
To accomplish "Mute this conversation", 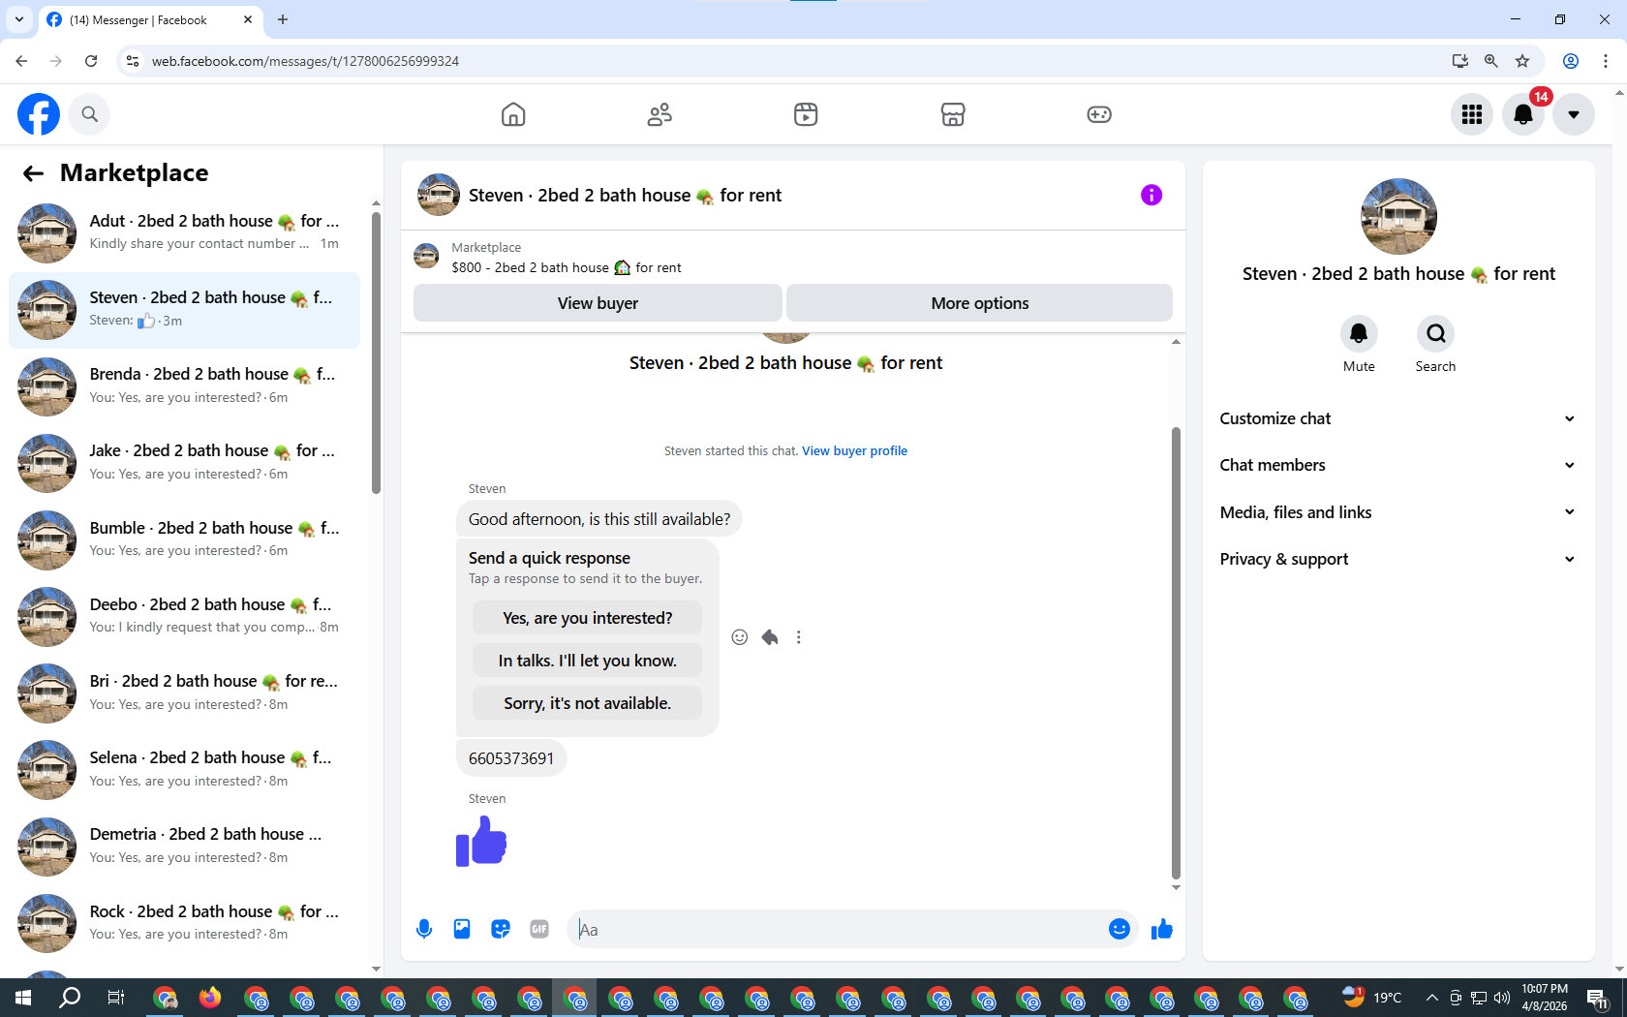I will click(x=1359, y=334).
